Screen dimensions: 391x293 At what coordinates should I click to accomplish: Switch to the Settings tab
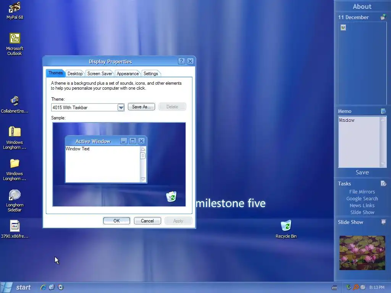point(150,74)
